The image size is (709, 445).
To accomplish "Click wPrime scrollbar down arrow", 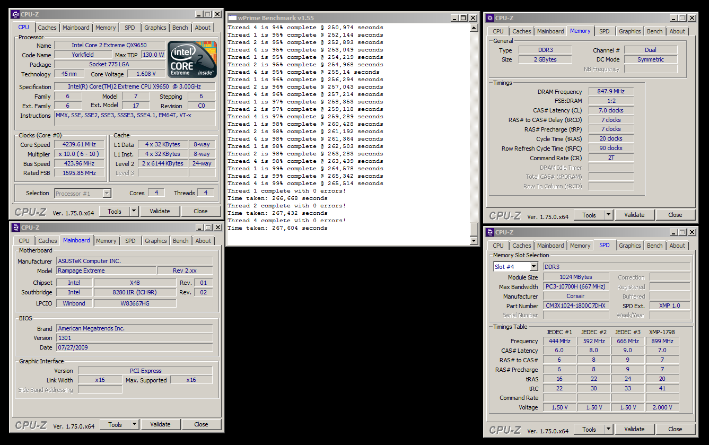I will [x=474, y=241].
